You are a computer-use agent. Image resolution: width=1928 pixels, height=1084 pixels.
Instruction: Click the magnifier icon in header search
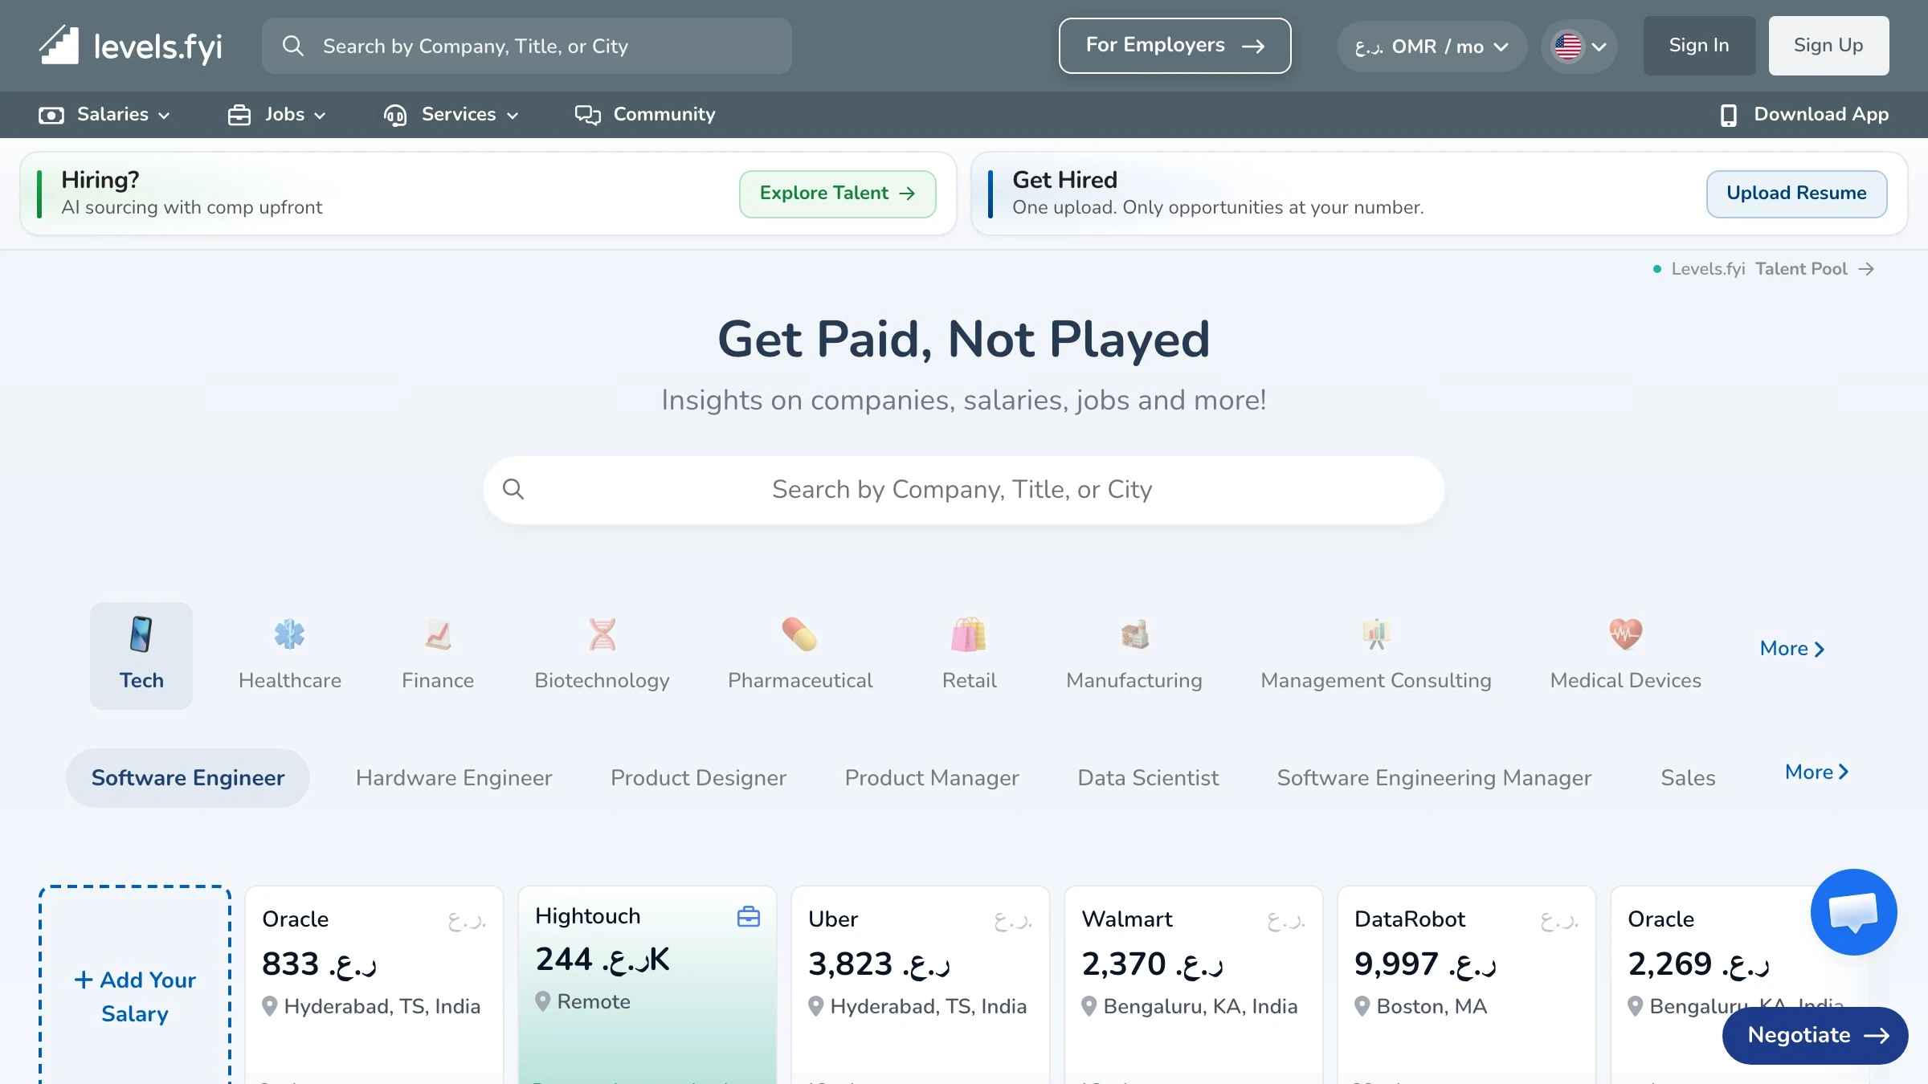[293, 46]
